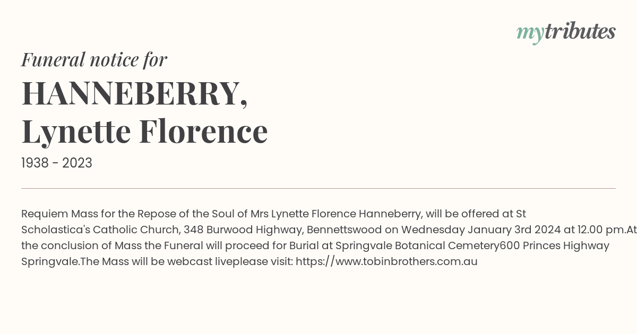
Task: Click the words "Requiem Mass" in the notice
Action: (x=56, y=214)
